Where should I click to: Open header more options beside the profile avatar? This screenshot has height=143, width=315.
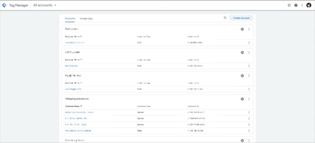302,5
